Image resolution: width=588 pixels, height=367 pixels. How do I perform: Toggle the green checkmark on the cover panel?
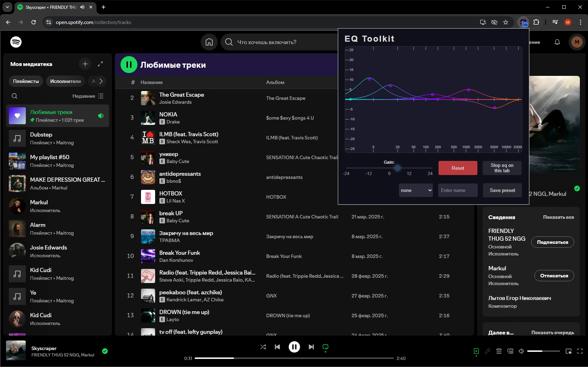click(577, 188)
